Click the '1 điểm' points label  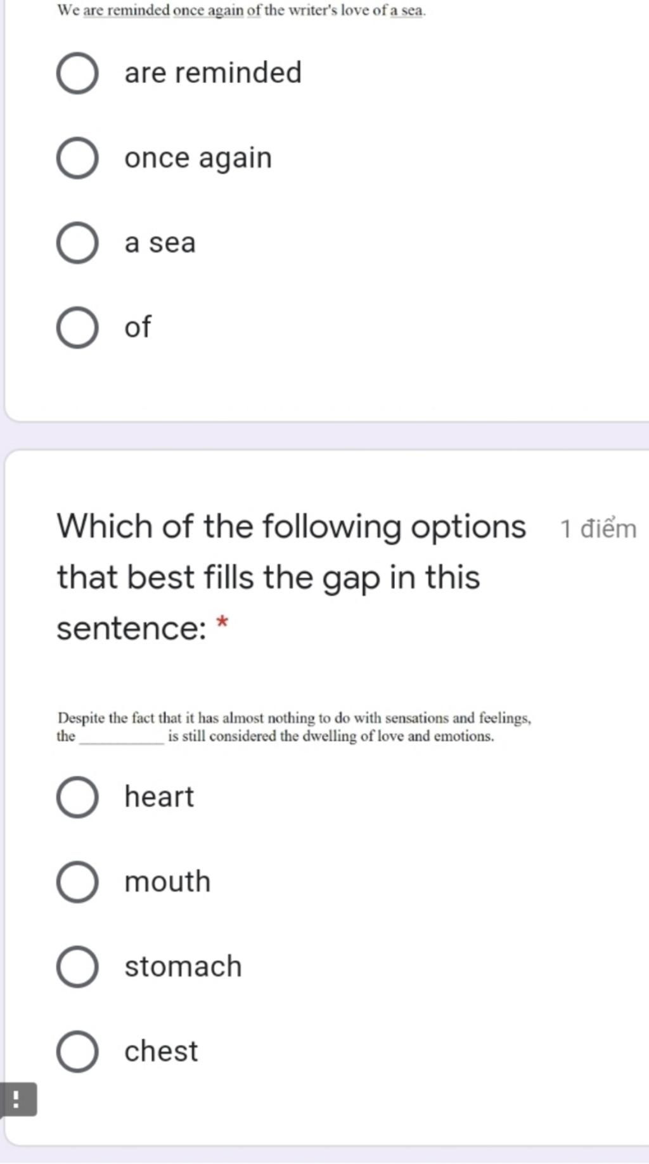coord(598,529)
